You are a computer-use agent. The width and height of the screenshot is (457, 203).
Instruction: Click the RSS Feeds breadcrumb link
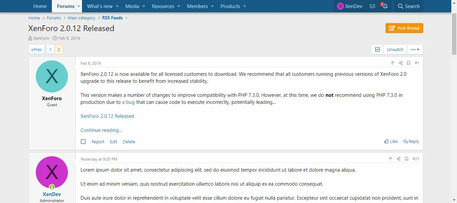click(x=112, y=18)
